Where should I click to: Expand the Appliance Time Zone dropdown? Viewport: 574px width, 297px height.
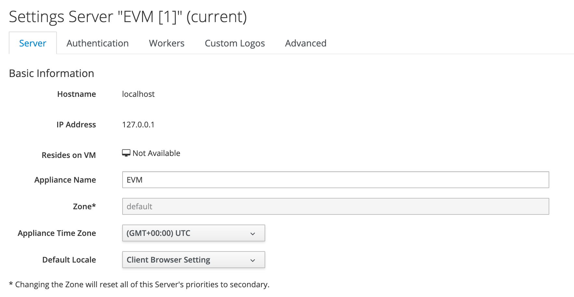click(x=193, y=233)
